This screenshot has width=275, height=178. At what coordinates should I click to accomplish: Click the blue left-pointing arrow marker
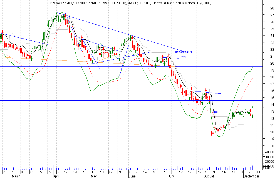tap(215, 112)
